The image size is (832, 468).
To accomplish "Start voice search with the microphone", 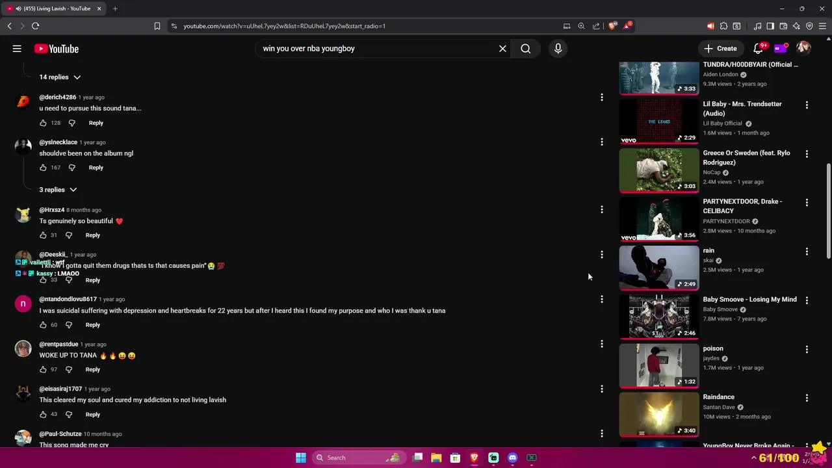I will point(558,49).
